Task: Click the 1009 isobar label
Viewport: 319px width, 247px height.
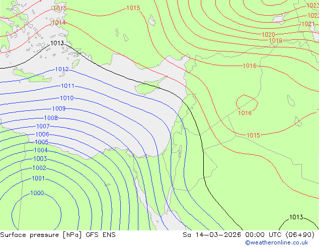Action: tap(59, 108)
